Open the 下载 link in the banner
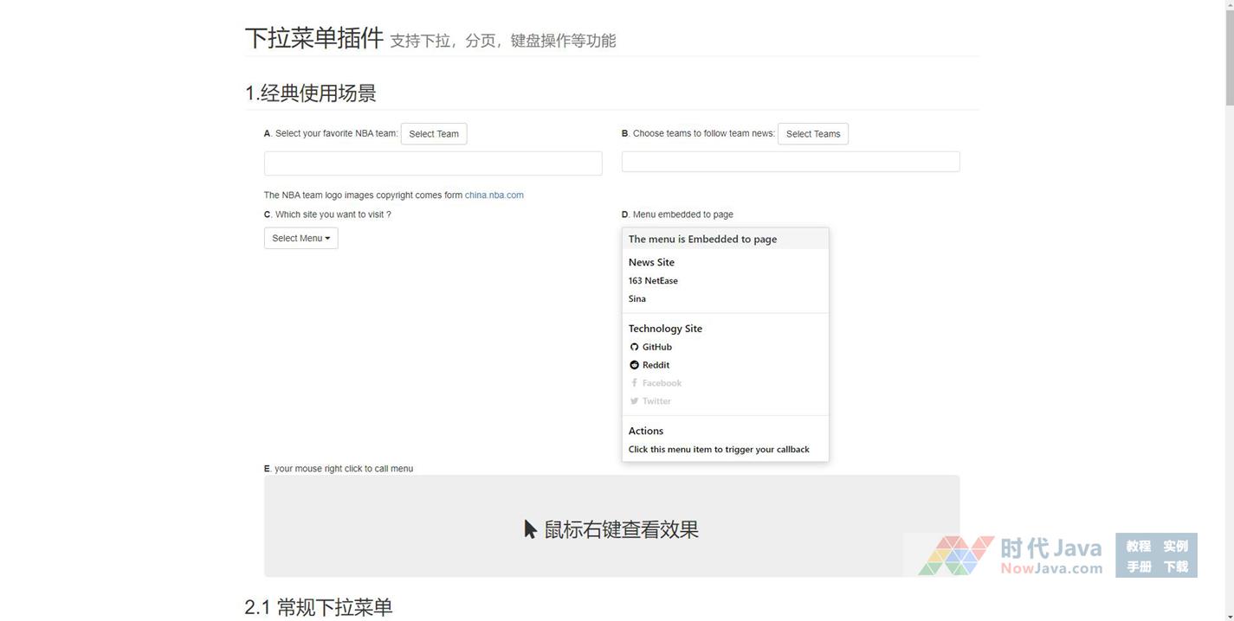The height and width of the screenshot is (621, 1234). (x=1175, y=567)
